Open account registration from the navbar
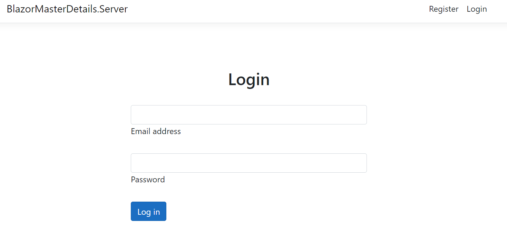The width and height of the screenshot is (507, 233). click(443, 9)
